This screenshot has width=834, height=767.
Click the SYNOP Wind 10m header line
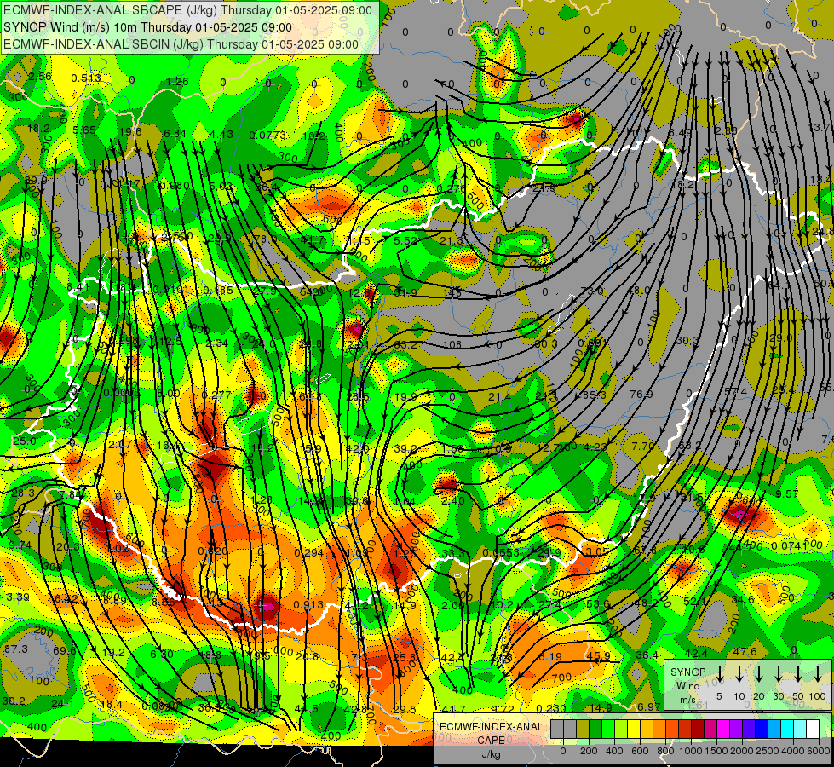click(x=148, y=27)
